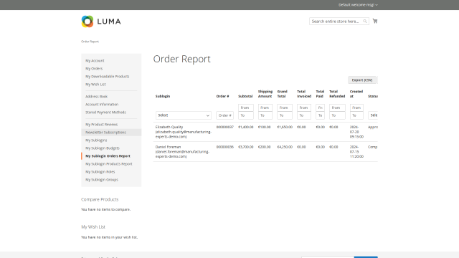Viewport: 459px width, 258px height.
Task: Click Created at From field
Action: [x=356, y=107]
